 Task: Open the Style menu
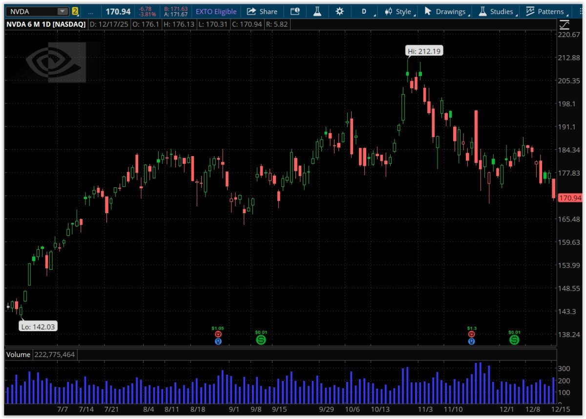point(398,12)
